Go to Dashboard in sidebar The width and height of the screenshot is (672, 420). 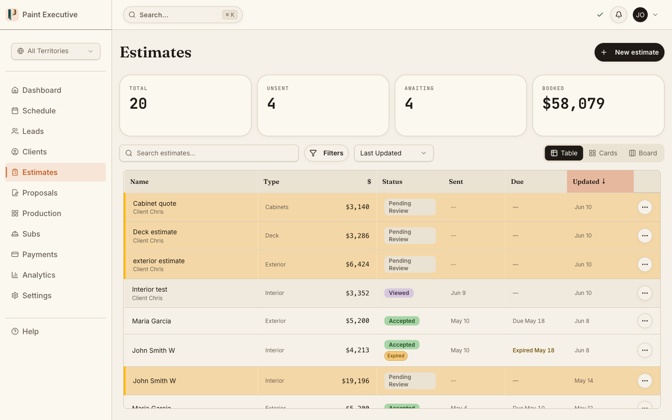pos(56,90)
